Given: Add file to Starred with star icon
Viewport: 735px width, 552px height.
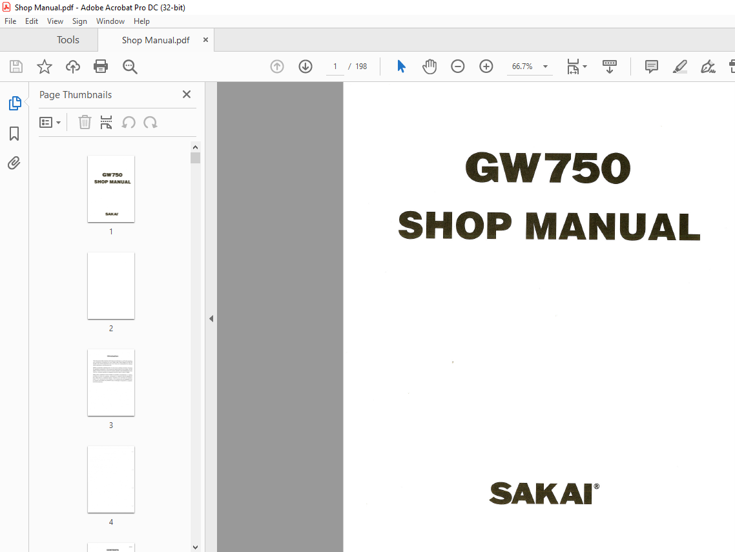Looking at the screenshot, I should pos(45,66).
